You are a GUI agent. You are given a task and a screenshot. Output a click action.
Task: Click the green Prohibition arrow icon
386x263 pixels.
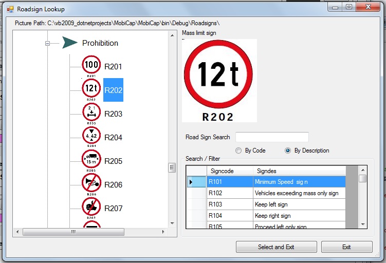pyautogui.click(x=70, y=43)
